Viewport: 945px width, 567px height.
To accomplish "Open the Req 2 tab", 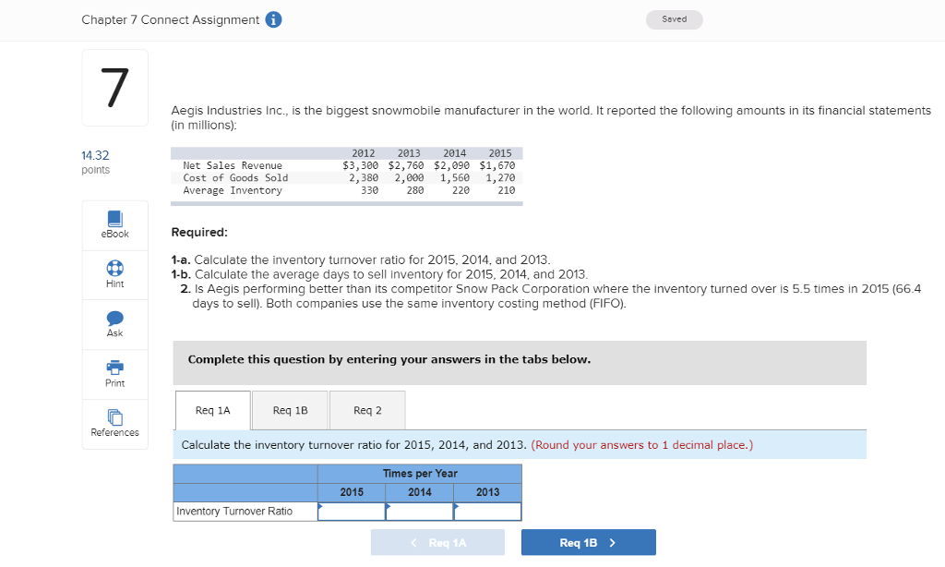I will pos(366,410).
